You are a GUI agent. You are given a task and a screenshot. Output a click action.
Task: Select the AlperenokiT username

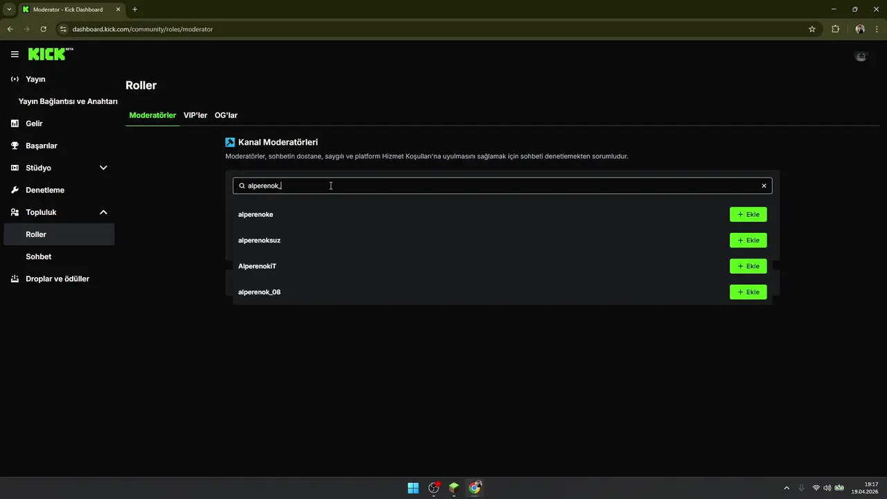click(257, 266)
